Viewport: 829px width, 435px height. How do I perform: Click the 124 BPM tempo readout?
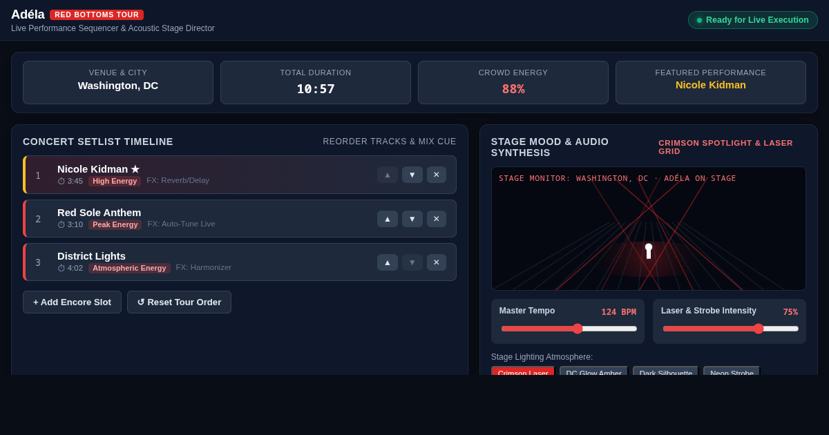(x=618, y=312)
